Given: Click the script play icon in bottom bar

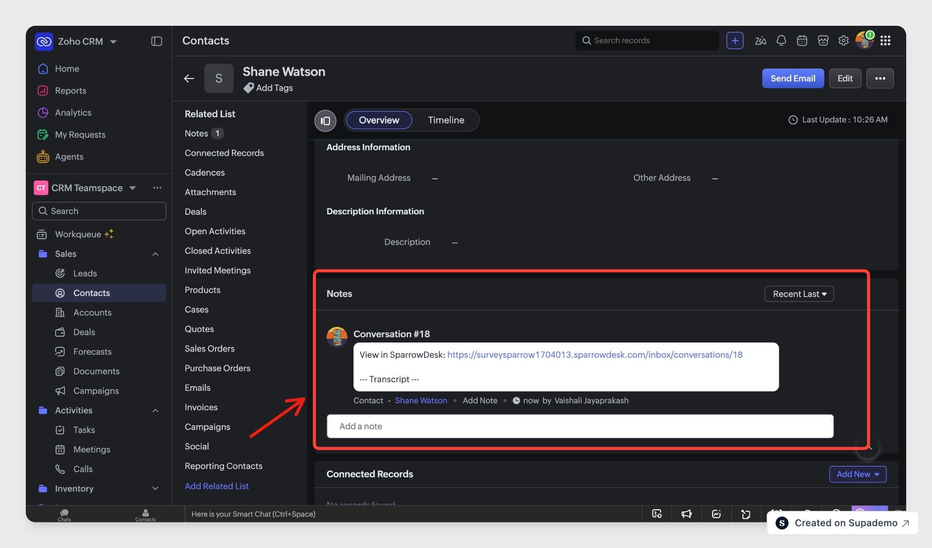Looking at the screenshot, I should click(x=657, y=514).
